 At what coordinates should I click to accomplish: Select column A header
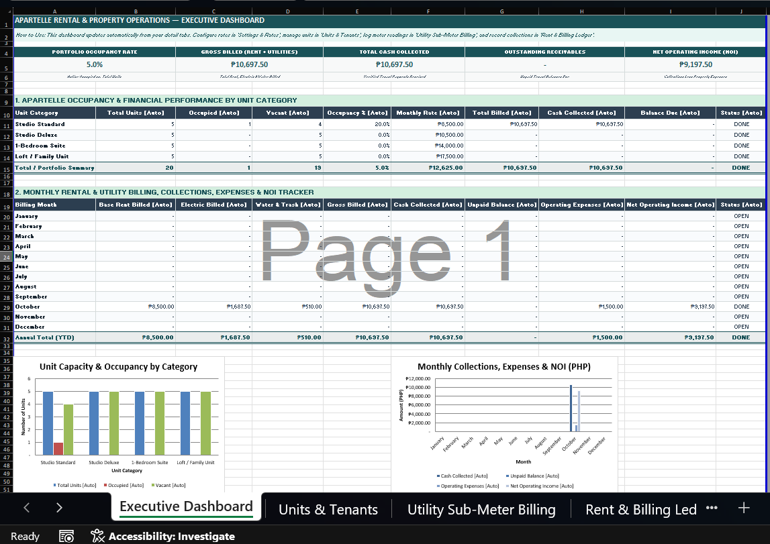tap(54, 11)
